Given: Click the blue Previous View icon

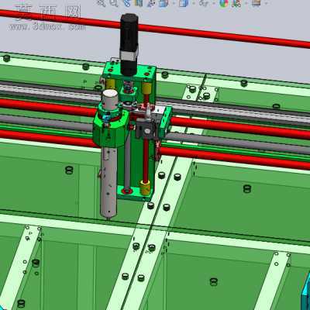Looking at the screenshot, I should tap(126, 2).
